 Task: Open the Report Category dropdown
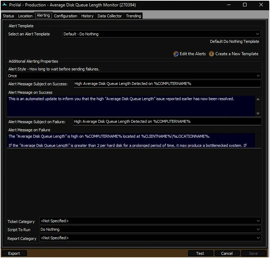click(150, 238)
